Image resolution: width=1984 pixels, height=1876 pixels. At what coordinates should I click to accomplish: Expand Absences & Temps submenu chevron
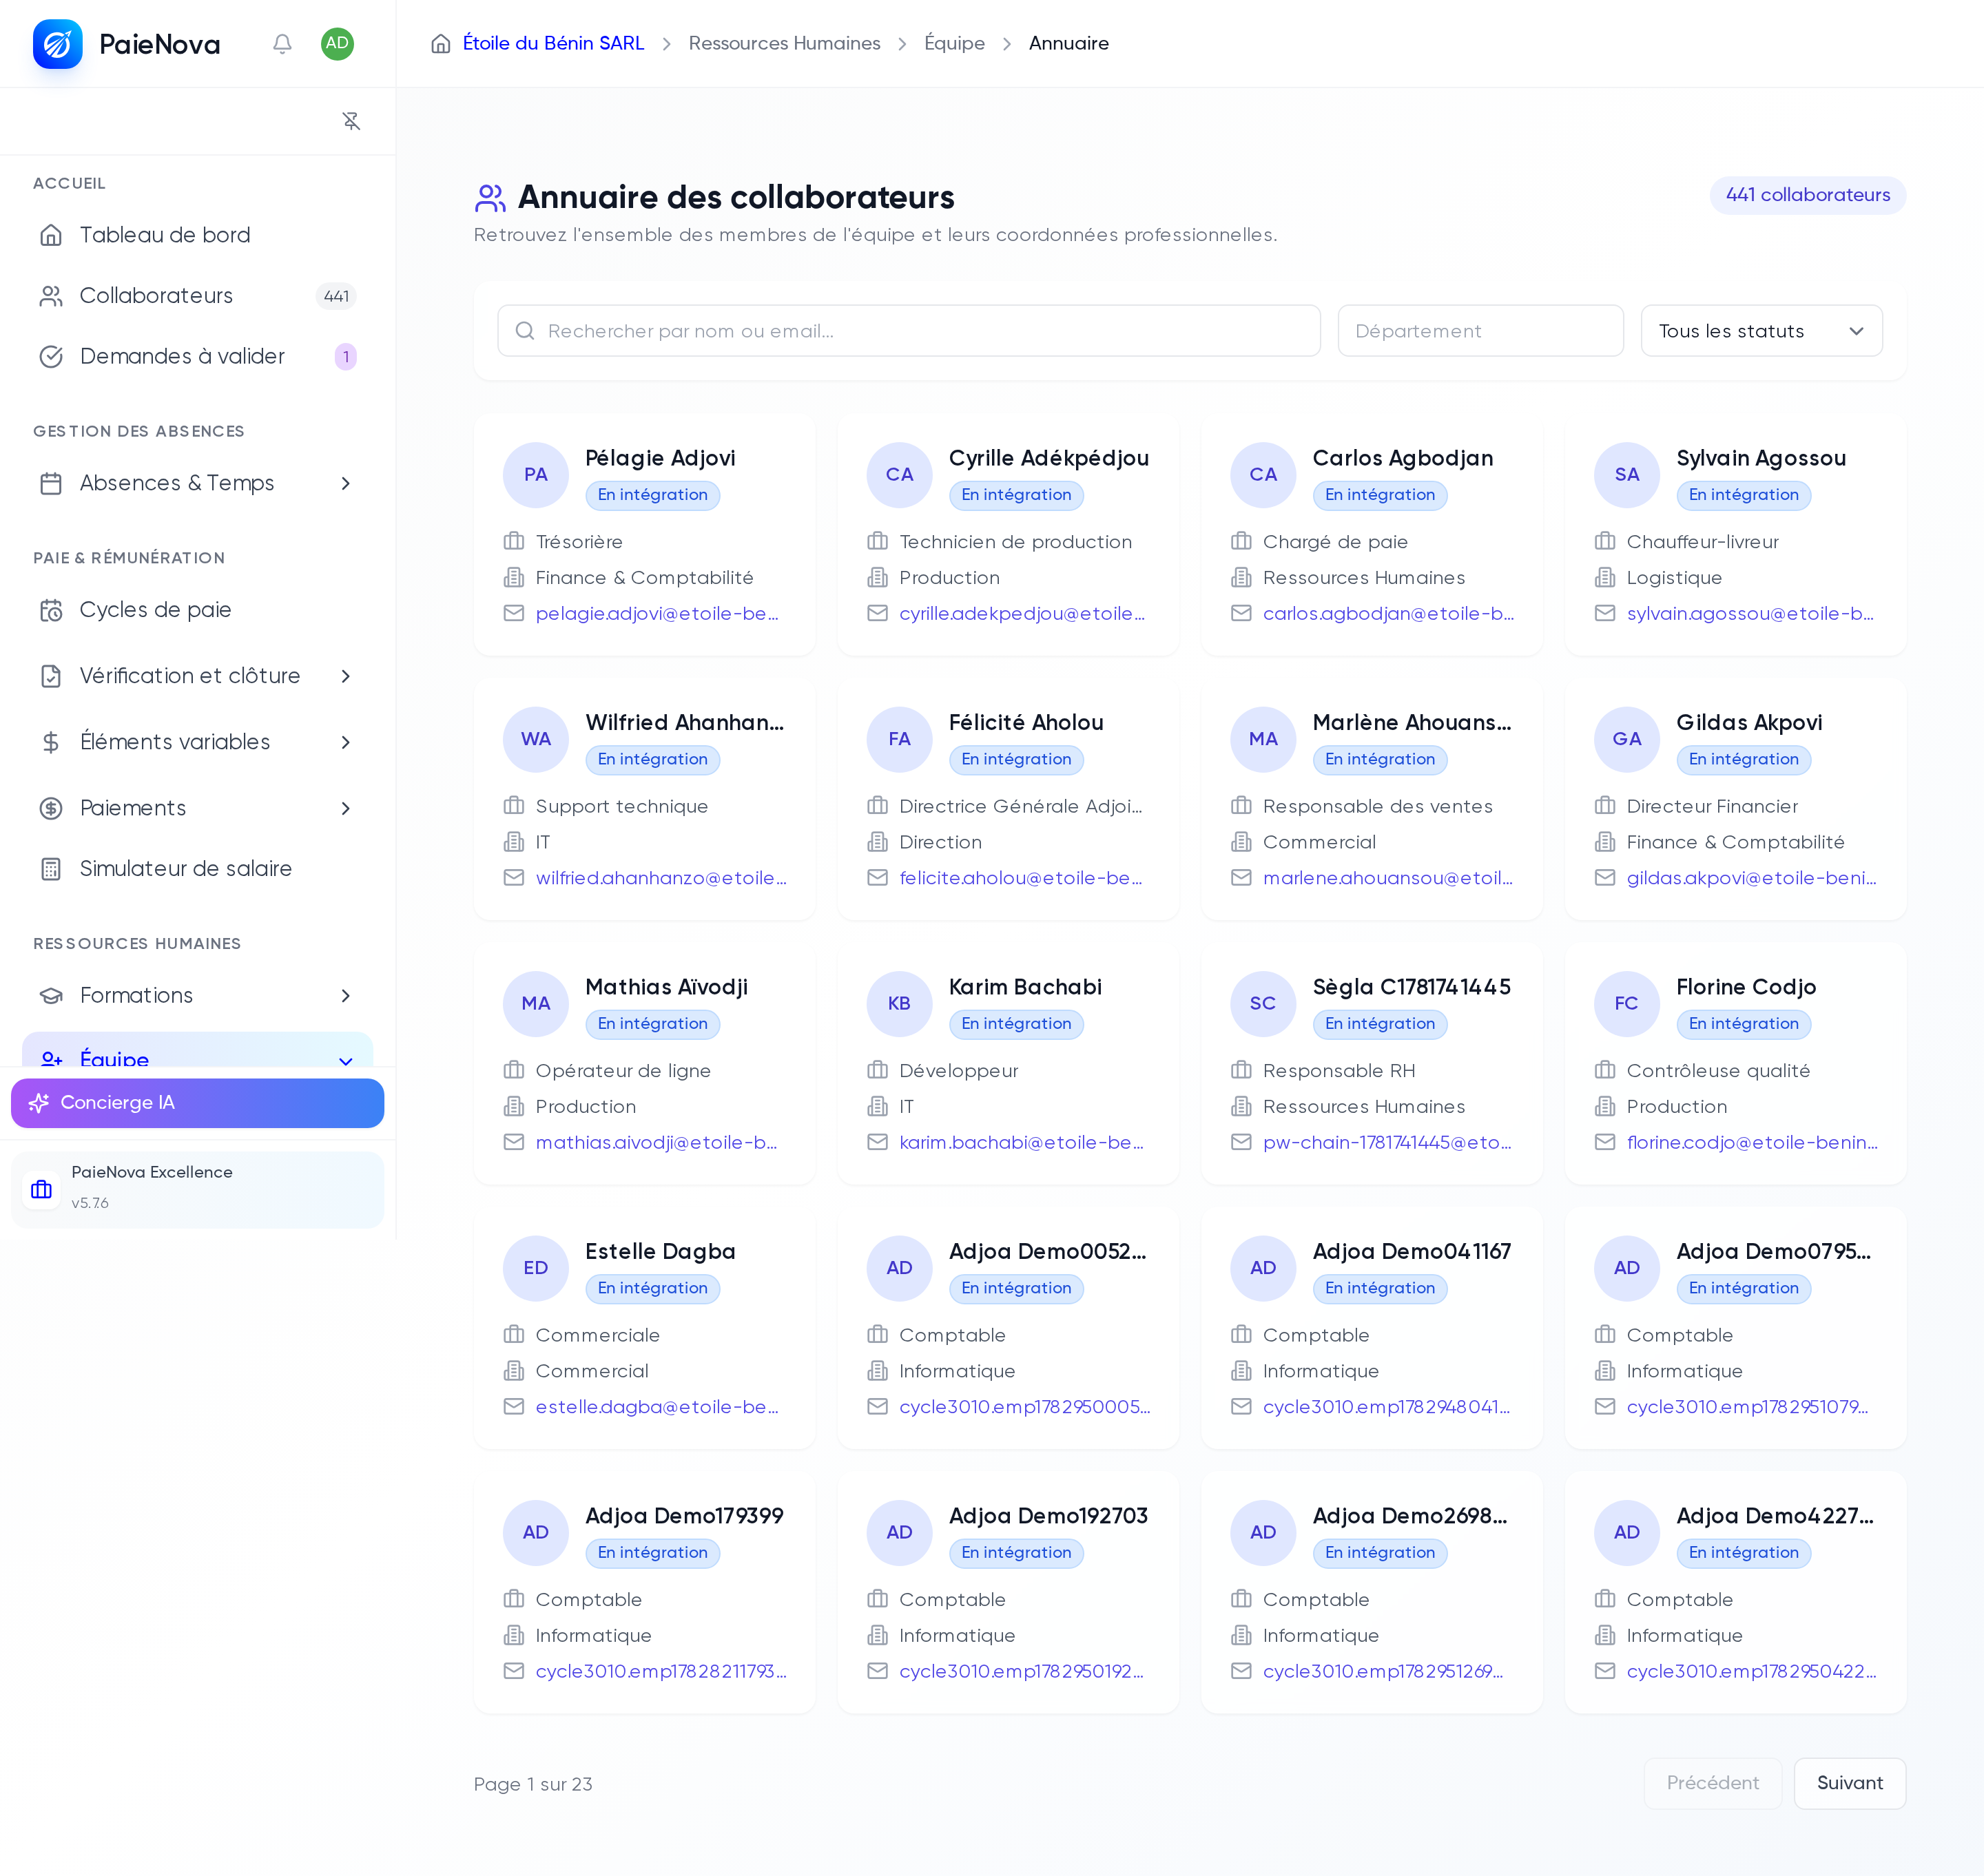(345, 484)
